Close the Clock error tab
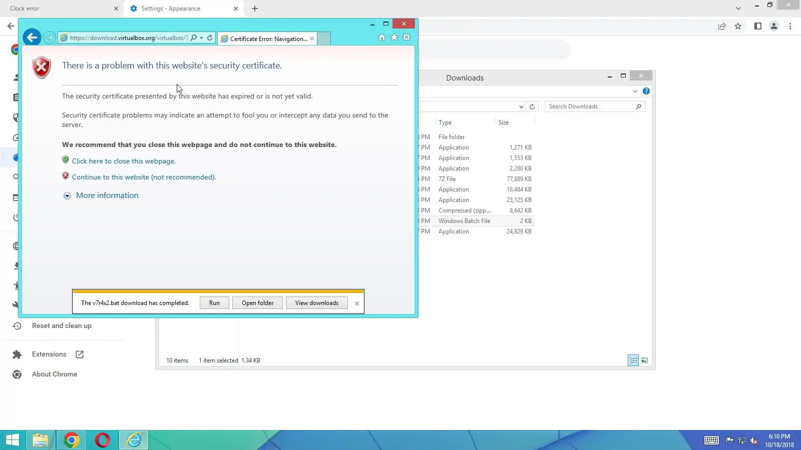801x450 pixels. pyautogui.click(x=116, y=8)
